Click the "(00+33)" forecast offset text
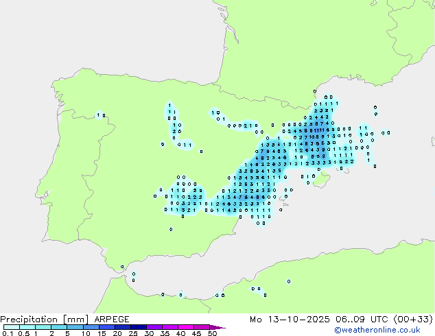The width and height of the screenshot is (435, 336). pos(413,320)
